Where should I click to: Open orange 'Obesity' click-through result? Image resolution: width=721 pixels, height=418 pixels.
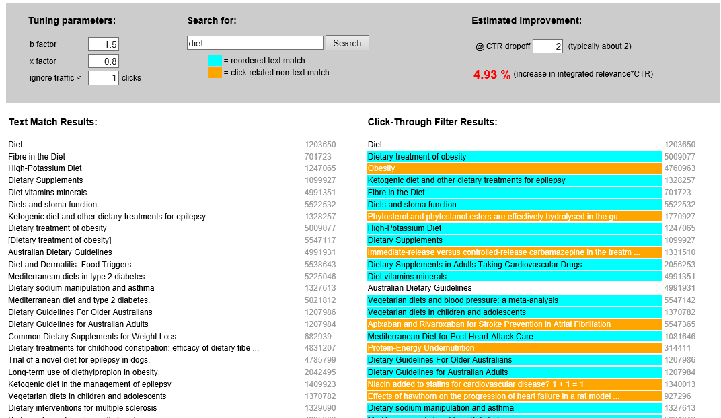point(381,168)
